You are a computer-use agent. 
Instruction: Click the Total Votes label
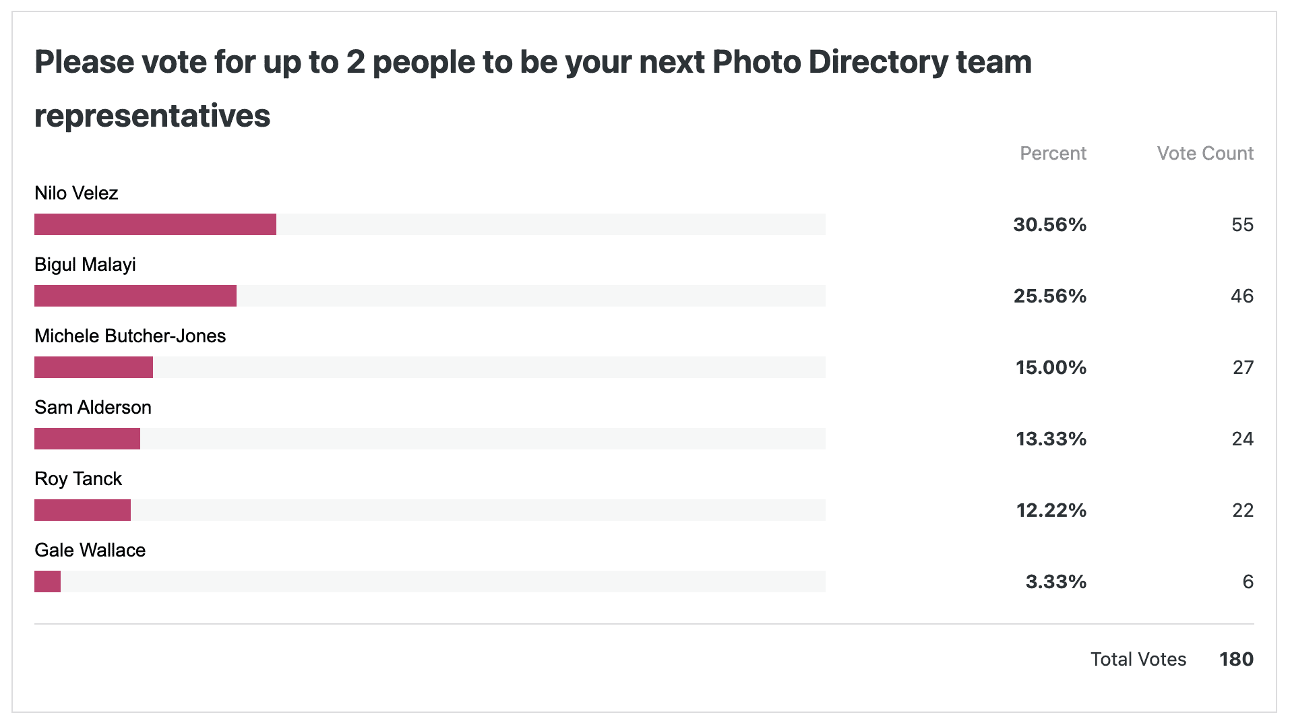pos(1138,660)
